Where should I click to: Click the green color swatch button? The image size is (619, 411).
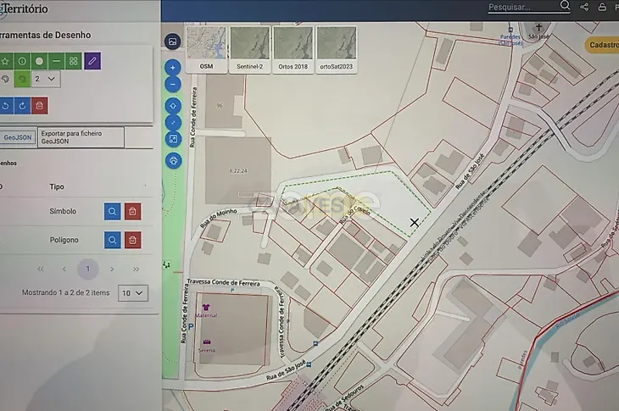(22, 79)
